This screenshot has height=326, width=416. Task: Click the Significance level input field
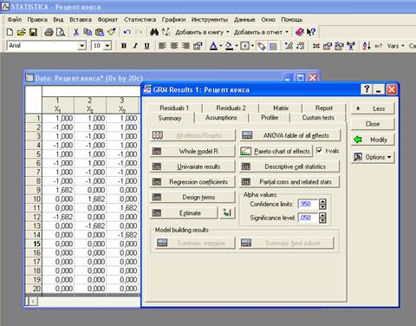(x=308, y=218)
